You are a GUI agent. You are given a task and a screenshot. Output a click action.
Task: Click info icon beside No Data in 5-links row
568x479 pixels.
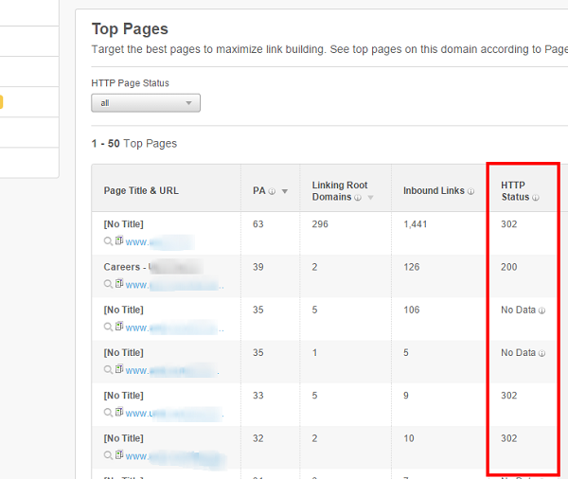click(x=541, y=353)
